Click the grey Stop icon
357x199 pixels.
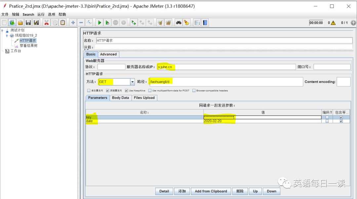115,22
